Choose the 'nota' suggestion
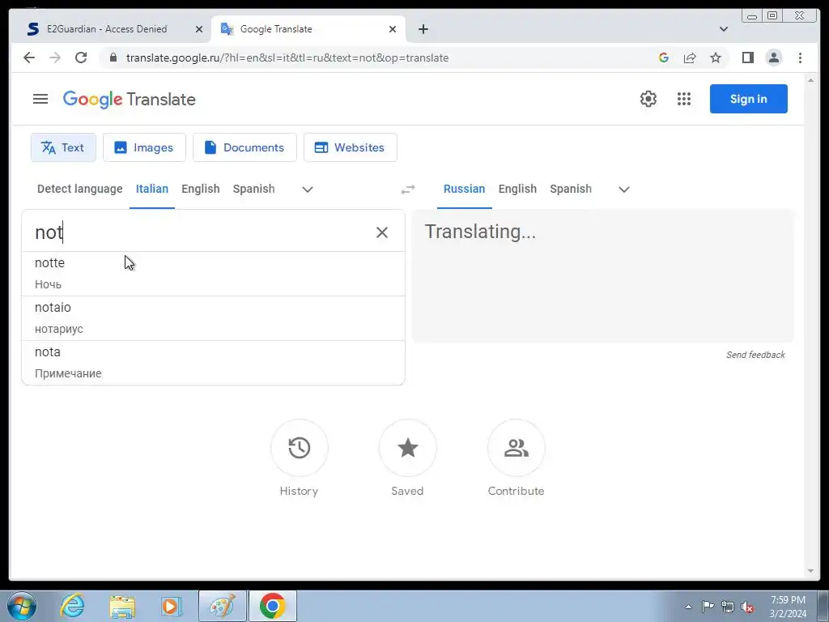The width and height of the screenshot is (829, 622). pos(213,362)
